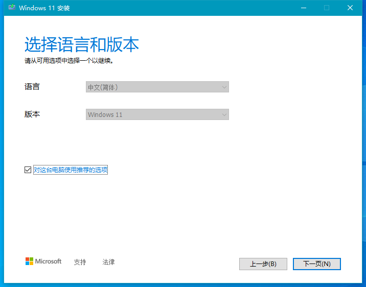Click the text "请从可用选项中选择一个以继续。"
This screenshot has width=366, height=287.
(x=69, y=61)
